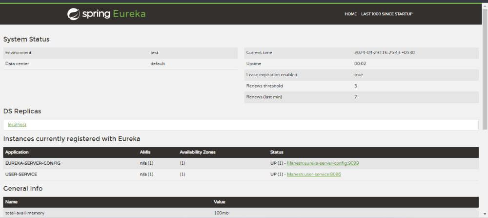Click n/a (1) in EUREKA-SERVER-CONFIG row
Viewport: 488px width, 218px height.
(146, 163)
